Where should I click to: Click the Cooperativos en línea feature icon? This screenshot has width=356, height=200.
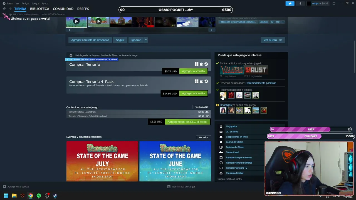(x=221, y=137)
